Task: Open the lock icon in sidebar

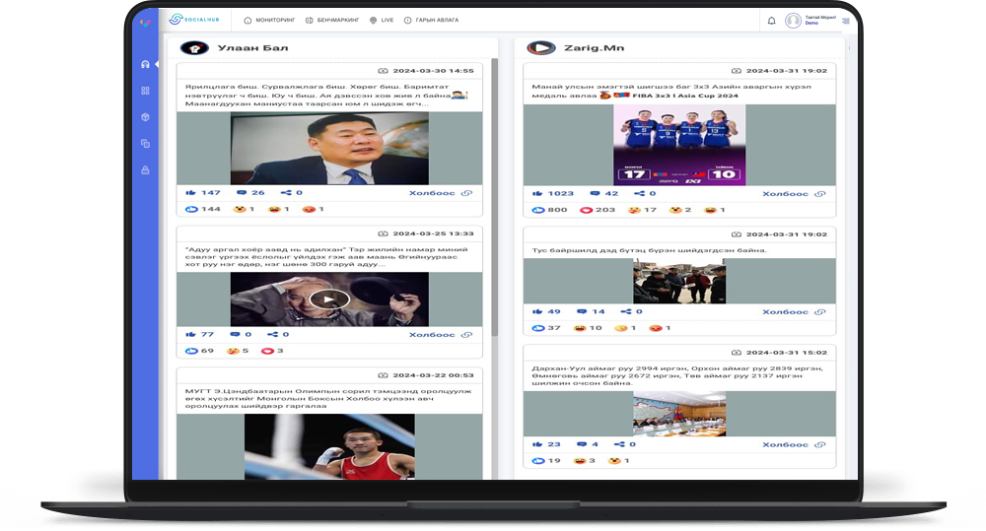Action: click(x=145, y=170)
